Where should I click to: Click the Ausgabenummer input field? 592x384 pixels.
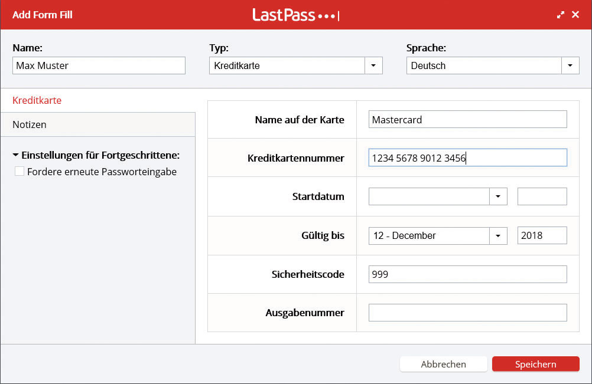[x=468, y=313]
